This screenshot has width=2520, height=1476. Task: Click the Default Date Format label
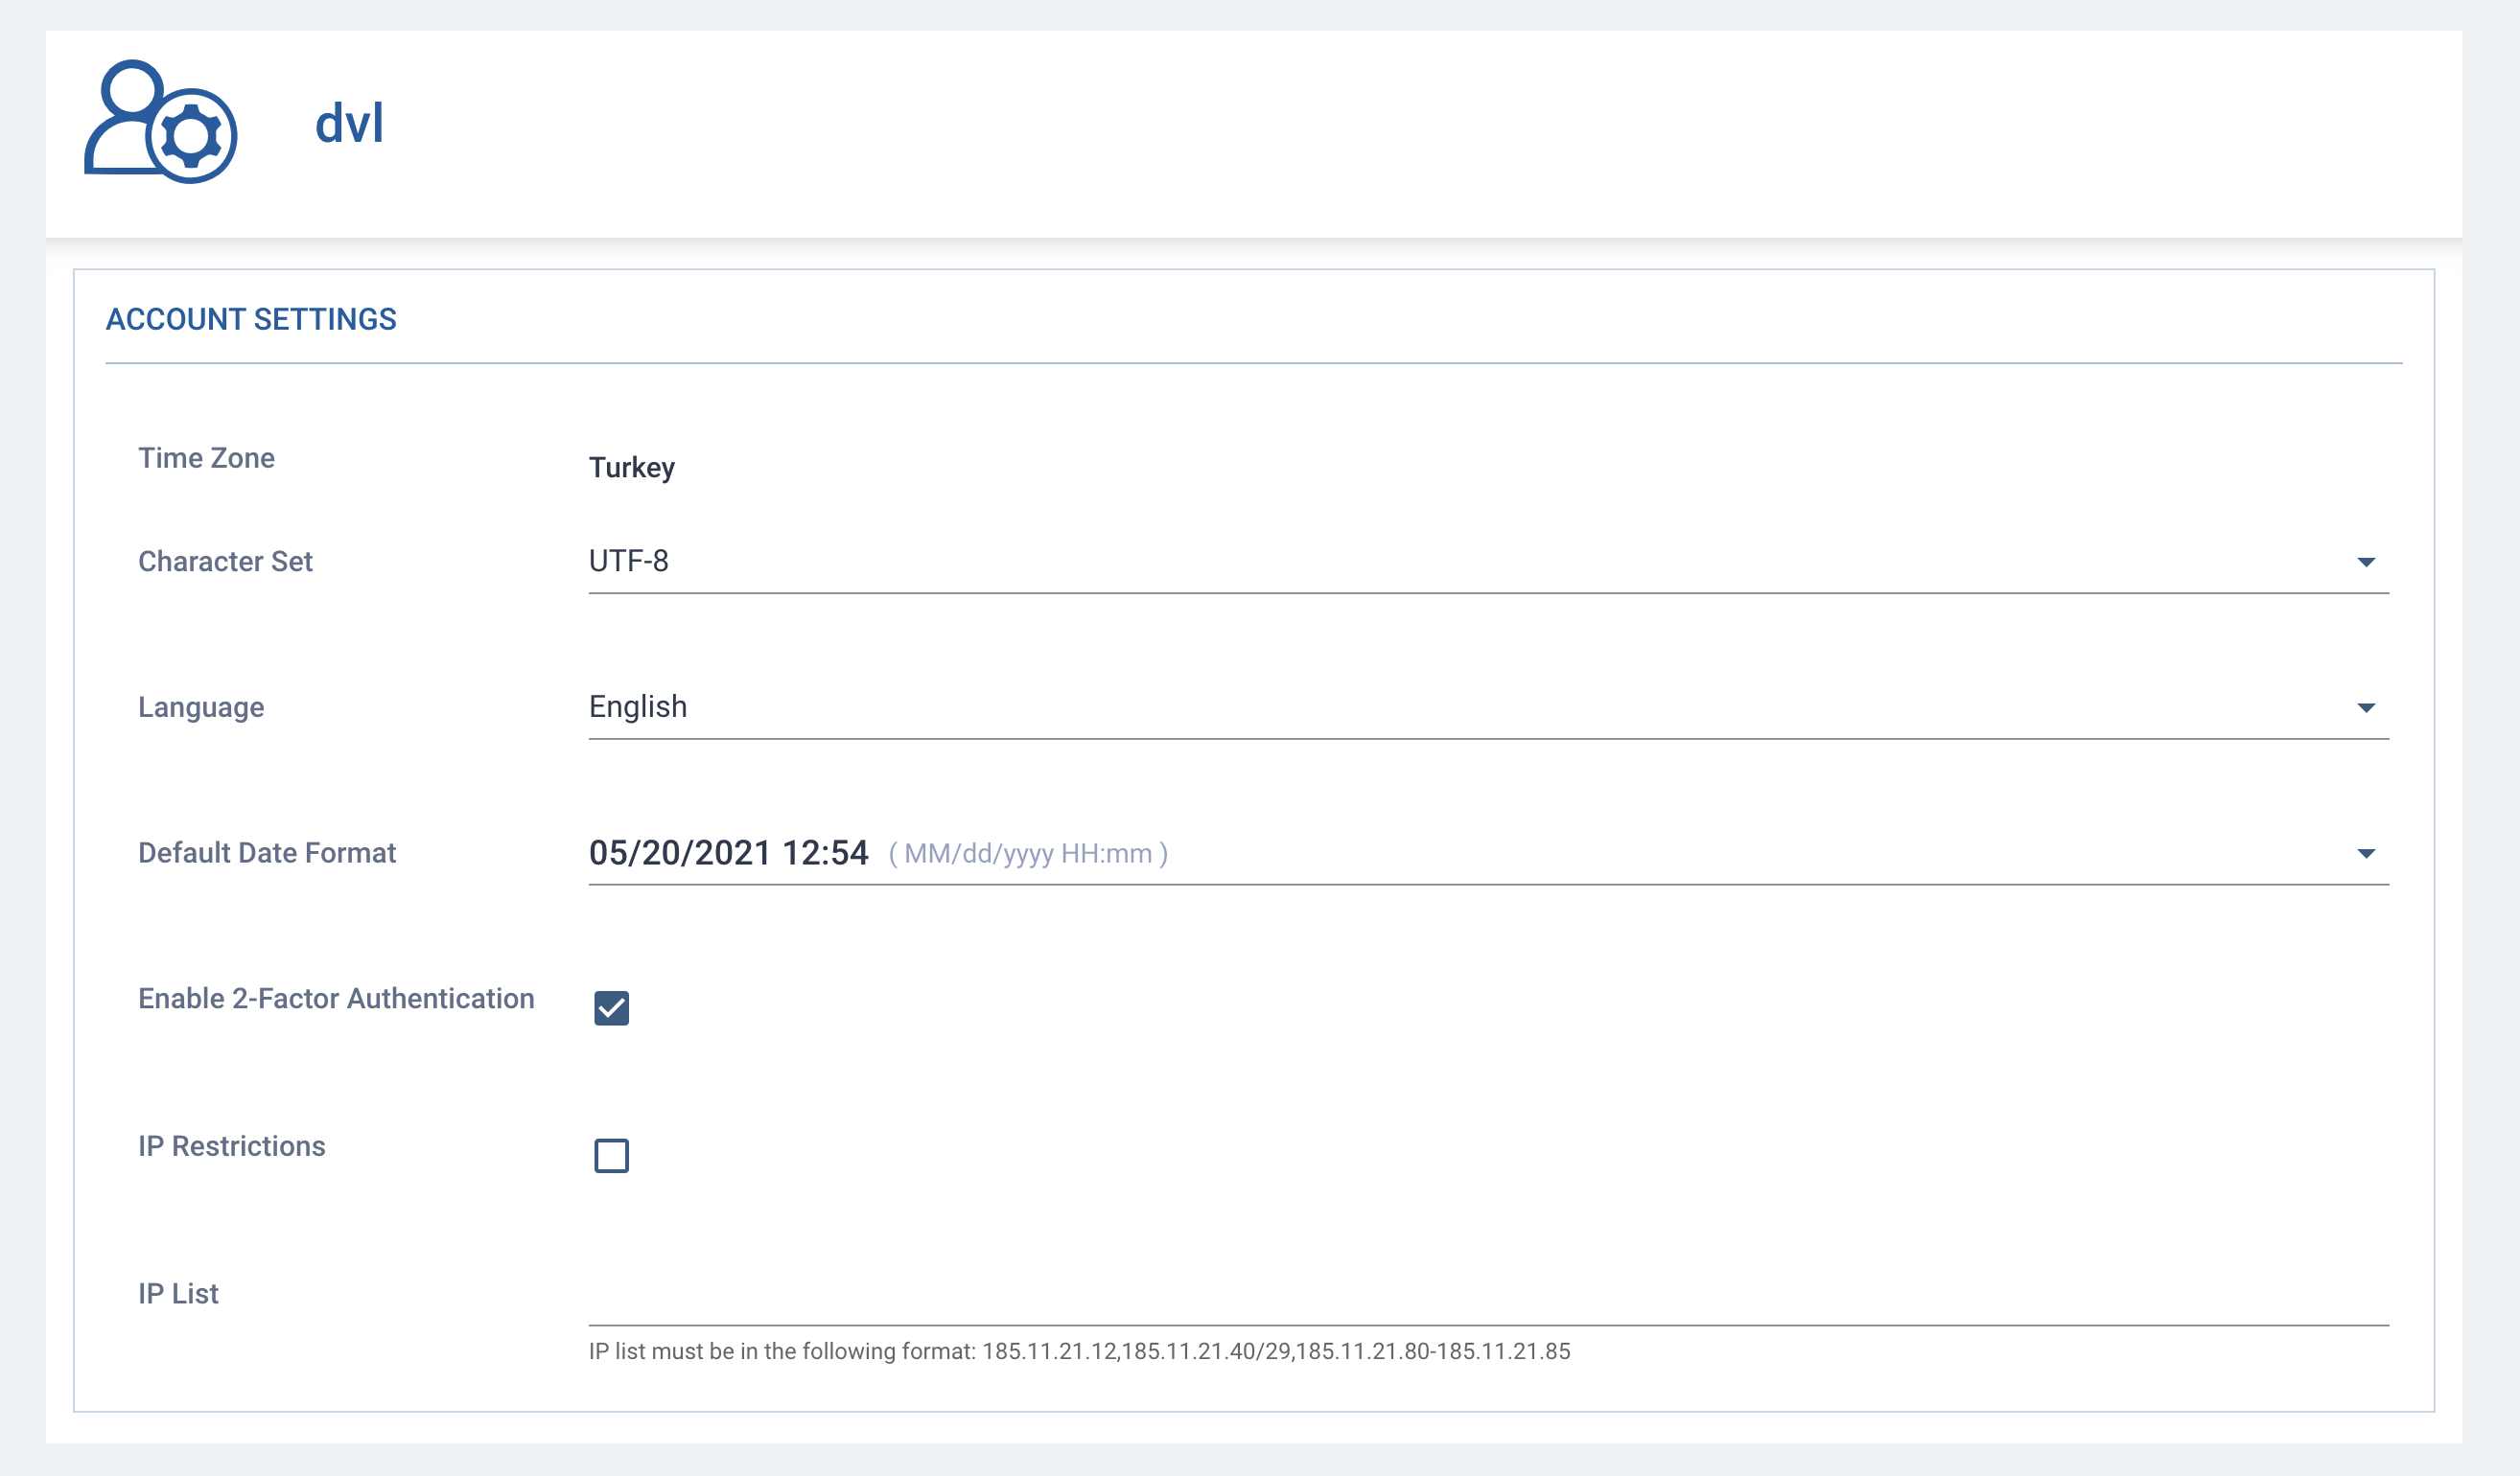267,853
